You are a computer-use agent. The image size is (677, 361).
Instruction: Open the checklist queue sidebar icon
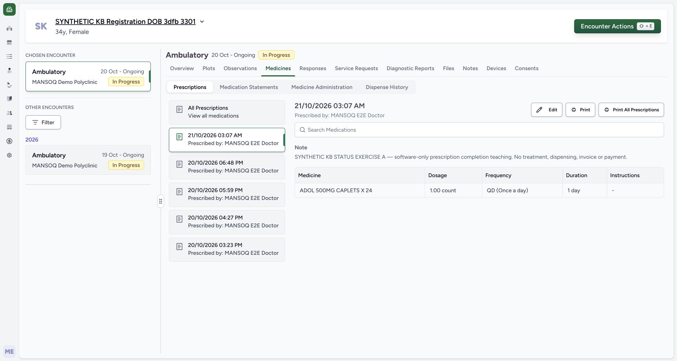point(9,56)
